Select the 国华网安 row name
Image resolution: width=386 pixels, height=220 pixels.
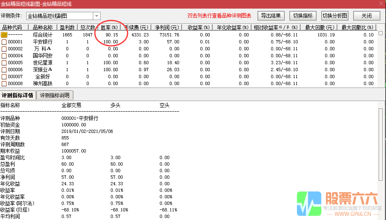[43, 56]
